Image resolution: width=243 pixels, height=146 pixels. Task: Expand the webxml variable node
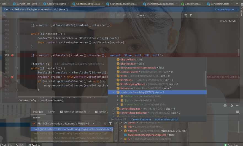click(121, 131)
